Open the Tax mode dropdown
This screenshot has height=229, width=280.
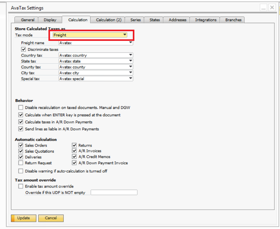coord(90,35)
